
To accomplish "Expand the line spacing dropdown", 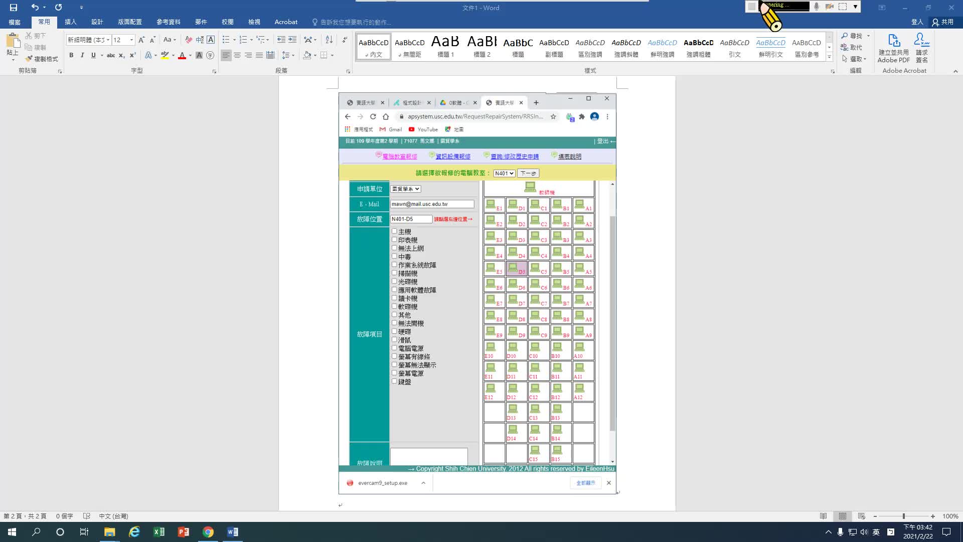I will pos(293,55).
